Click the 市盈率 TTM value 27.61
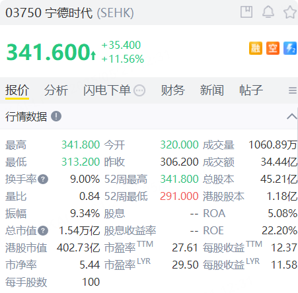 click(x=185, y=248)
